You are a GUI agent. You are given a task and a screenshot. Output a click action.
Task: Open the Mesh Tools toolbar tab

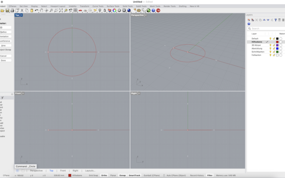click(155, 6)
